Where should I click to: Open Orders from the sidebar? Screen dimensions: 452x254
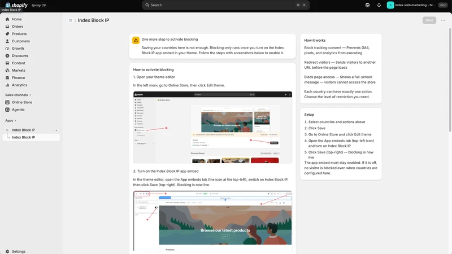click(x=31, y=27)
